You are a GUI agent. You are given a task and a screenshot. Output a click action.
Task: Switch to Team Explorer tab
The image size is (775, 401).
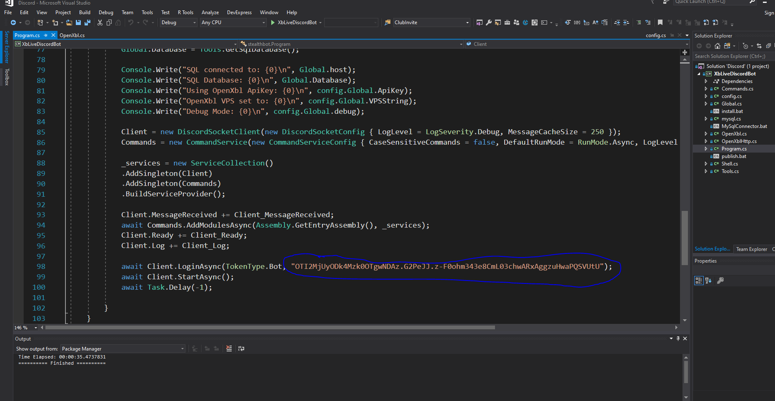coord(751,249)
